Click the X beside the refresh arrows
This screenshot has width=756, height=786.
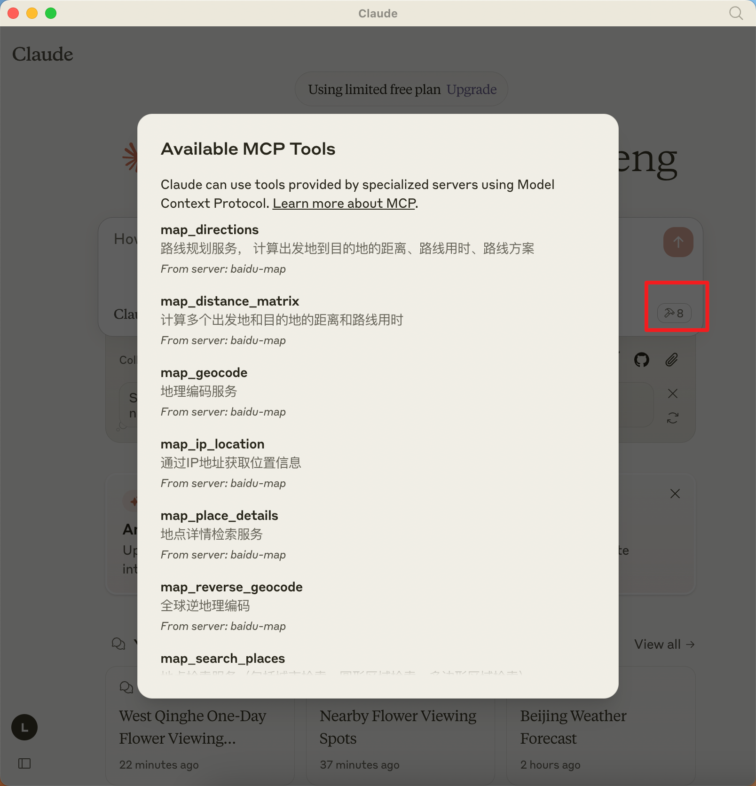pyautogui.click(x=673, y=393)
